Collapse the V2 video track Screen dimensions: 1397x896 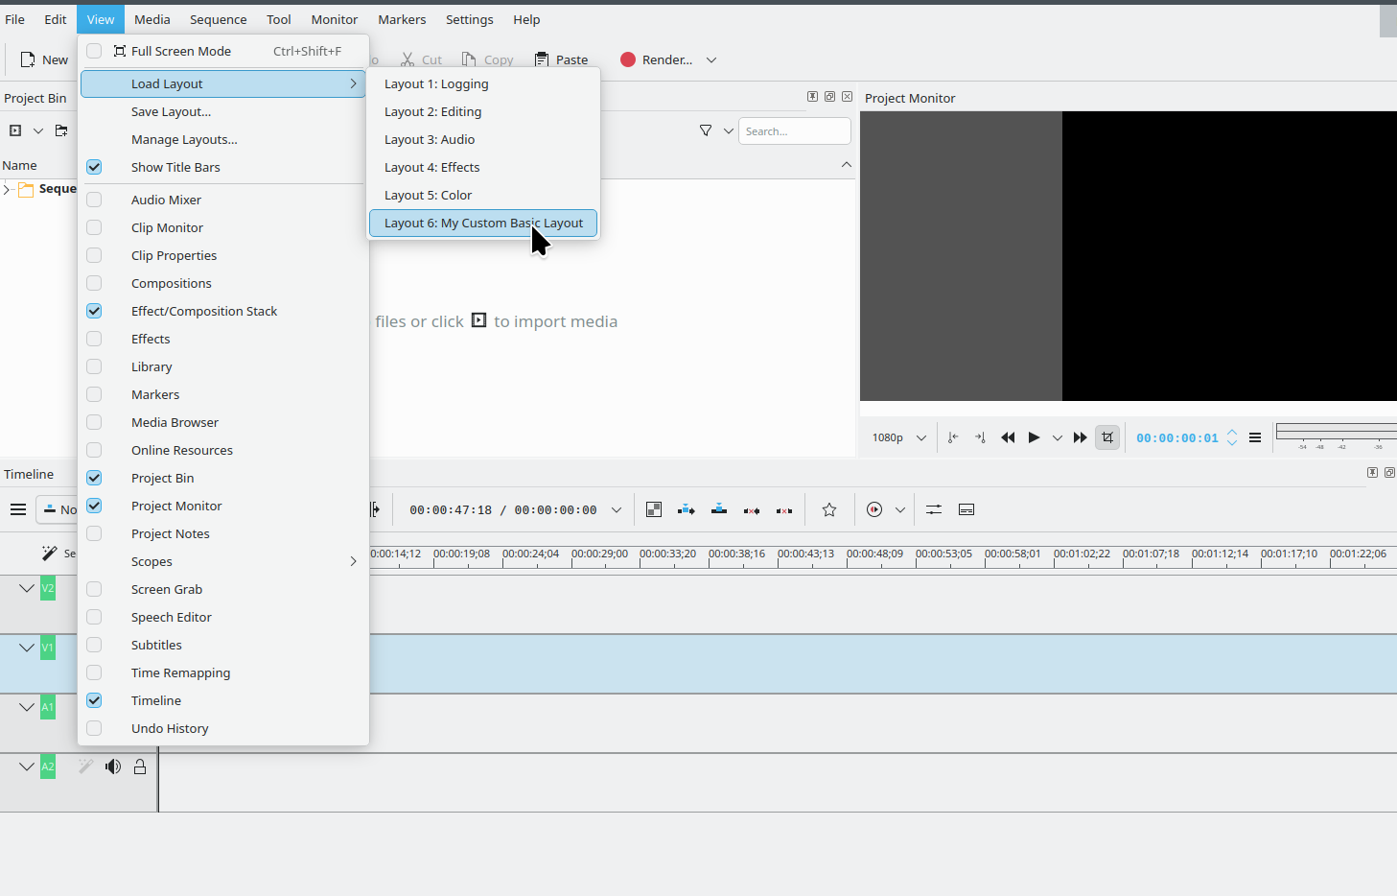pos(27,588)
